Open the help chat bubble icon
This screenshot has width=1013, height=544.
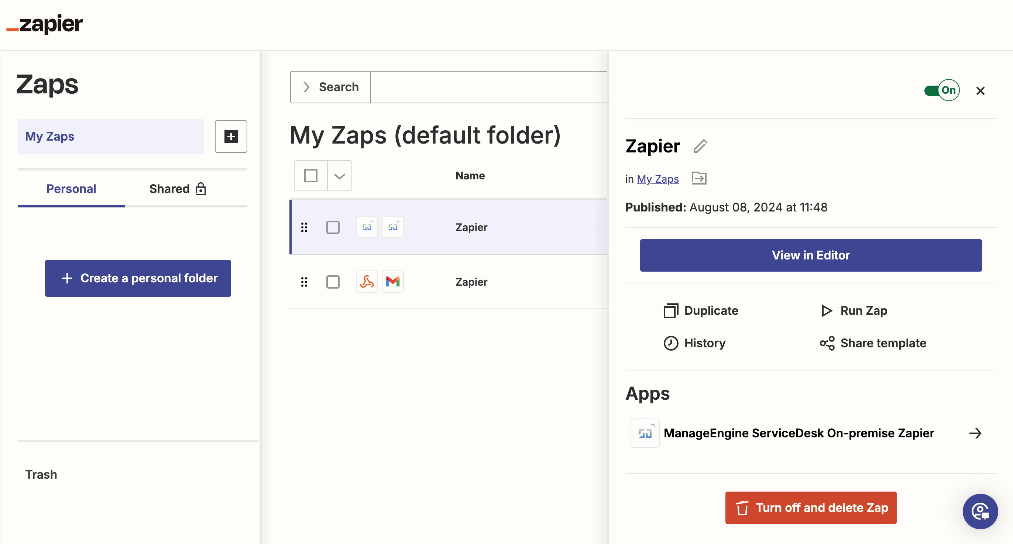pyautogui.click(x=980, y=512)
